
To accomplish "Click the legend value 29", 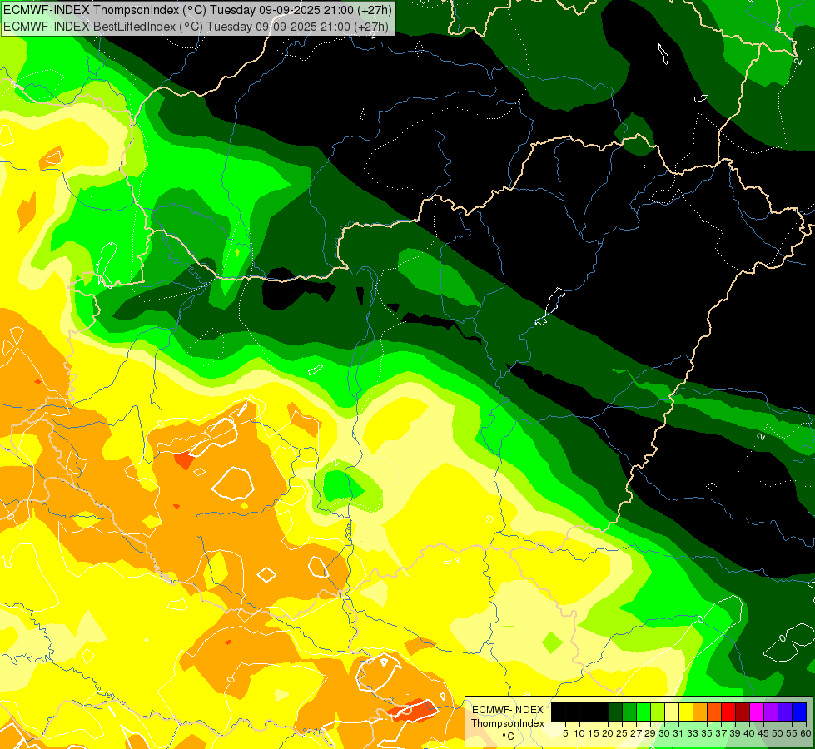I will coord(650,733).
